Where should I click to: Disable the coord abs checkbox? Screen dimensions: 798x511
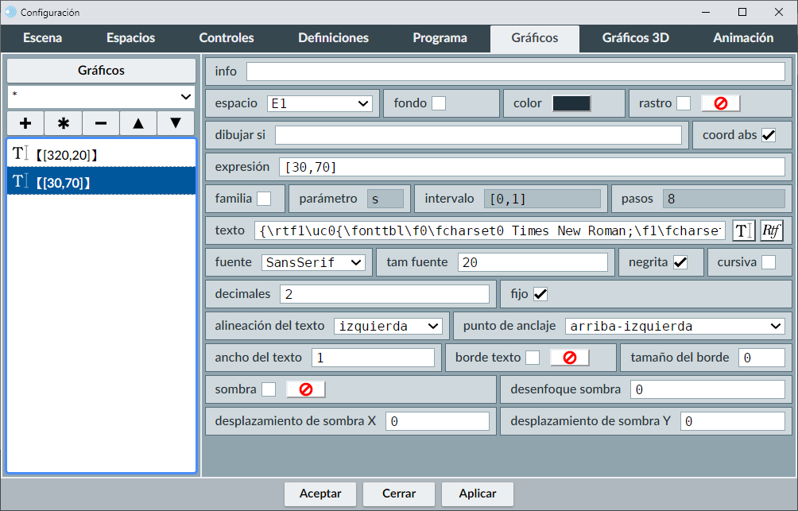point(769,135)
